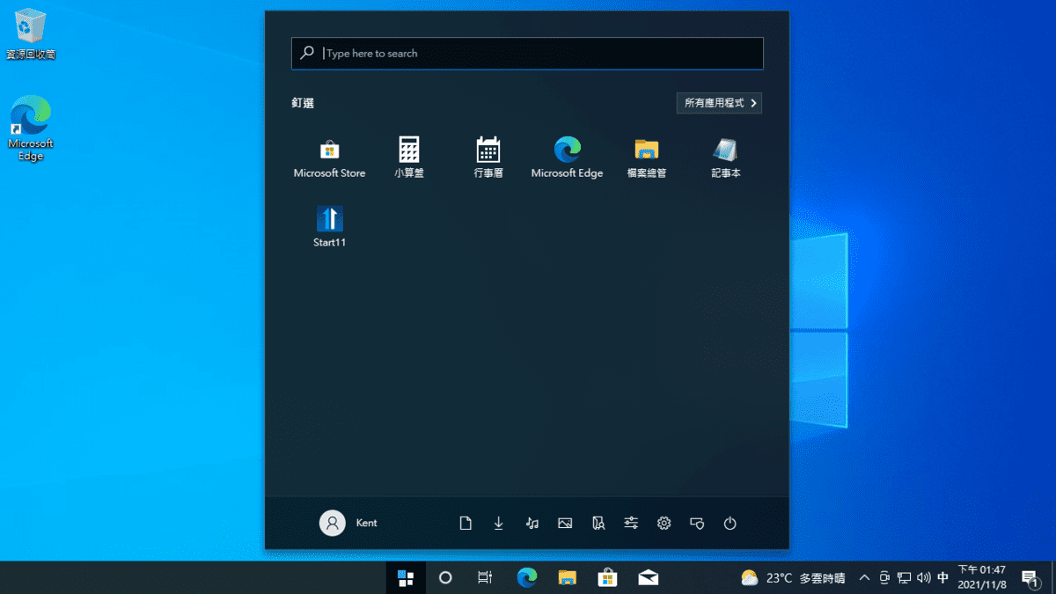Open Downloads folder icon in Start footer

tap(499, 524)
